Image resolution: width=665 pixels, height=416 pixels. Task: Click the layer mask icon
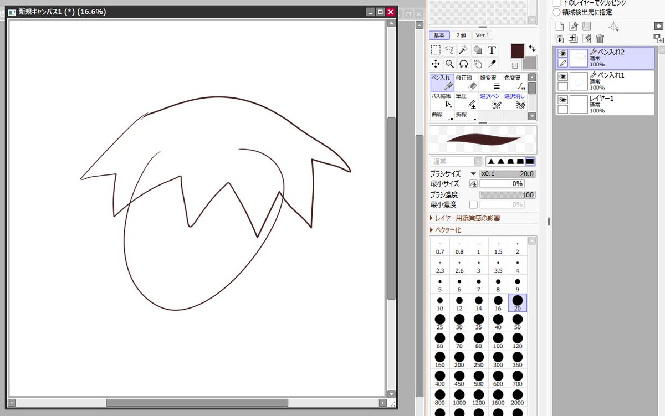click(658, 26)
